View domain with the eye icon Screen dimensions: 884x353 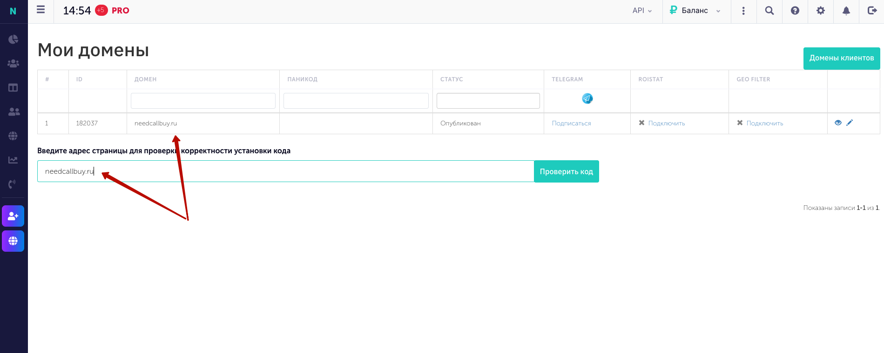(838, 123)
